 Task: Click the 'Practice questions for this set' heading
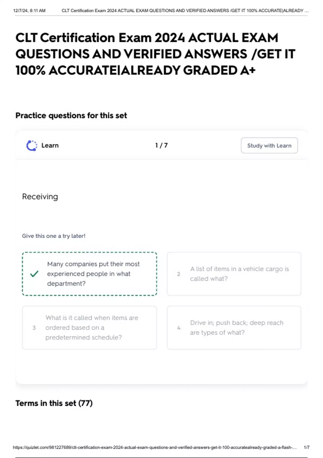pyautogui.click(x=71, y=116)
